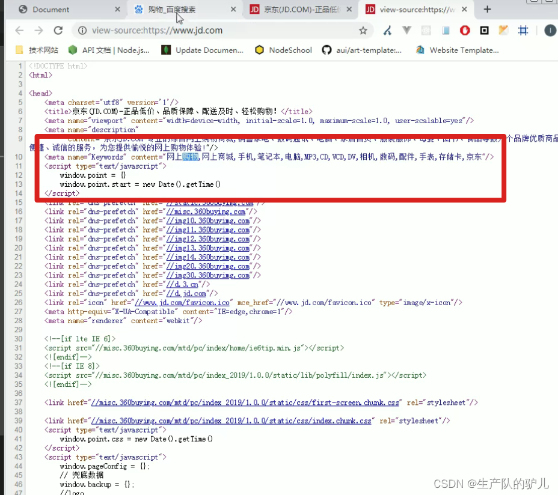Go forward to the next page
This screenshot has height=495, width=558.
click(x=39, y=31)
